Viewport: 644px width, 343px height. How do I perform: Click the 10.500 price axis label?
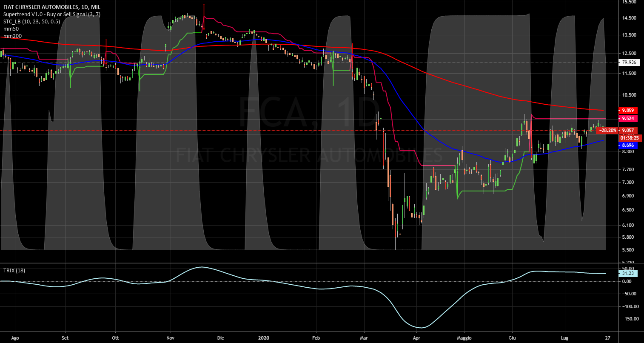click(629, 95)
